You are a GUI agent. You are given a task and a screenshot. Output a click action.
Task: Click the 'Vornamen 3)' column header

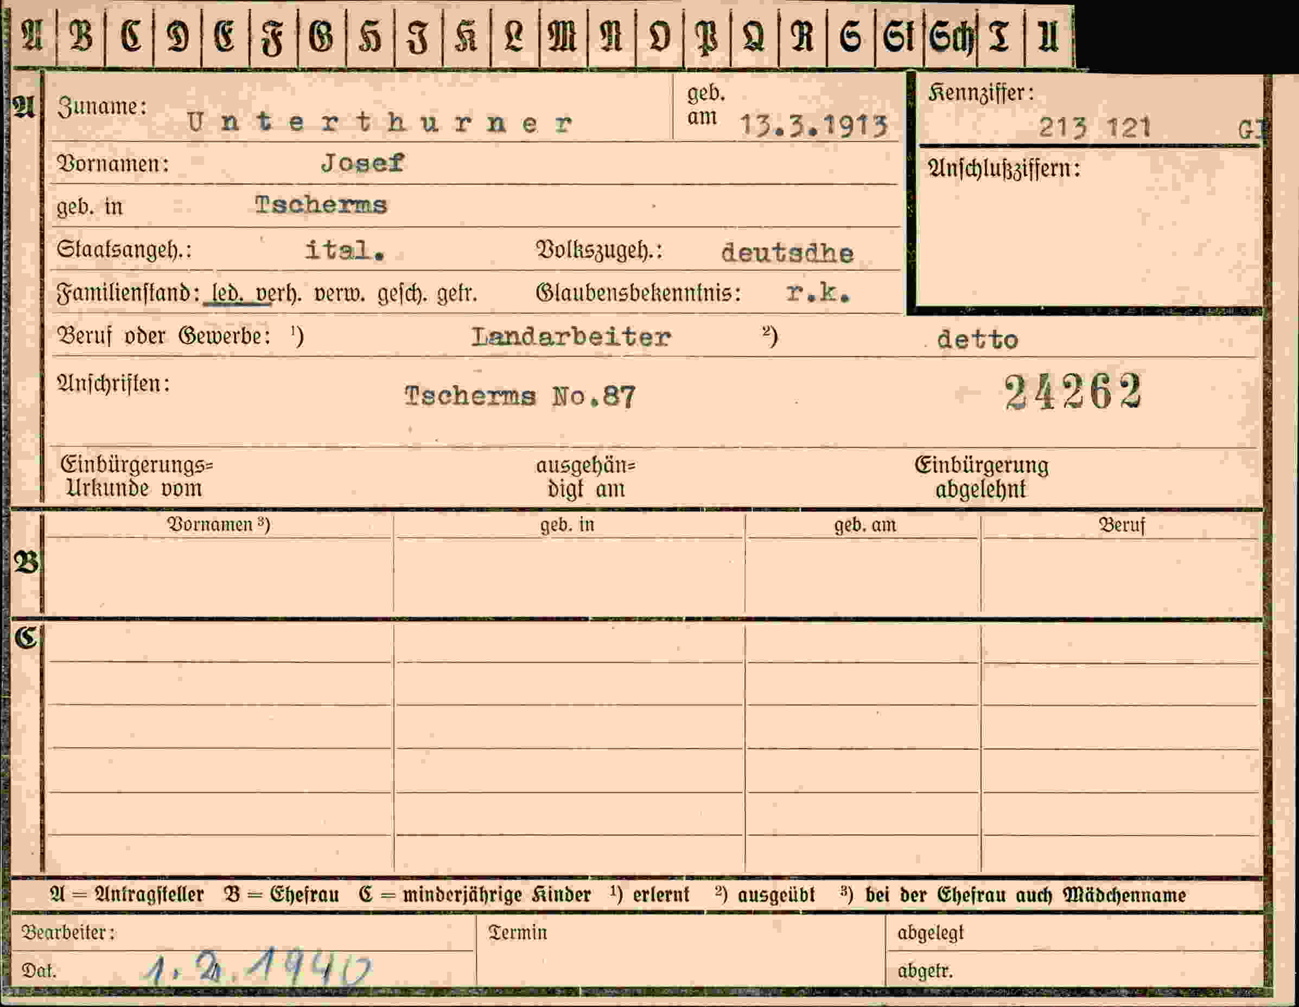tap(218, 524)
